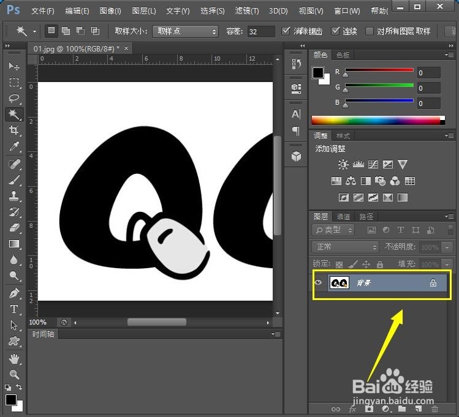This screenshot has width=459, height=417.
Task: Swap foreground and background colors
Action: click(19, 387)
